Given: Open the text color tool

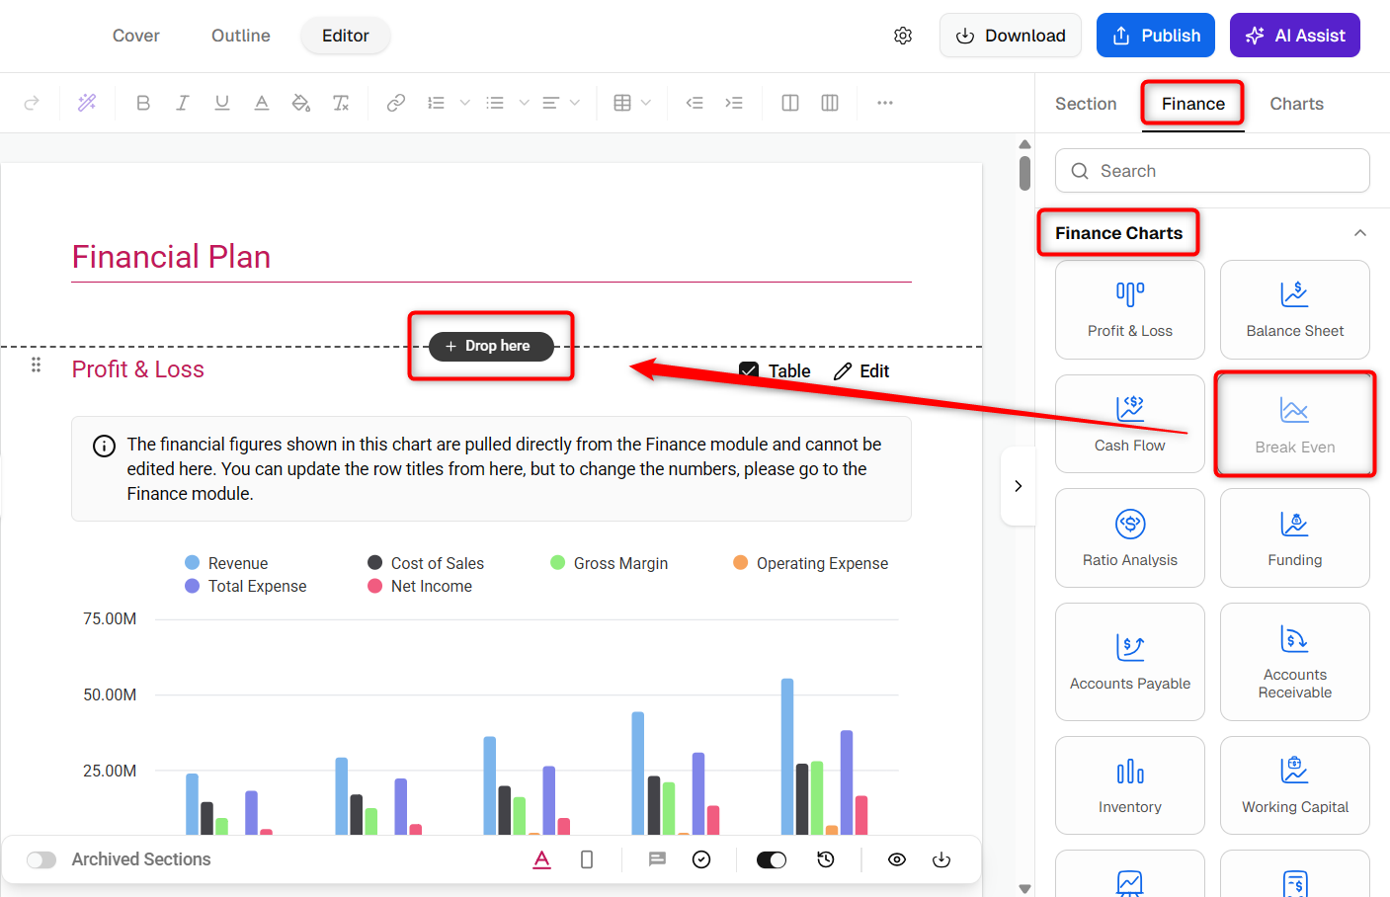Looking at the screenshot, I should pyautogui.click(x=262, y=103).
